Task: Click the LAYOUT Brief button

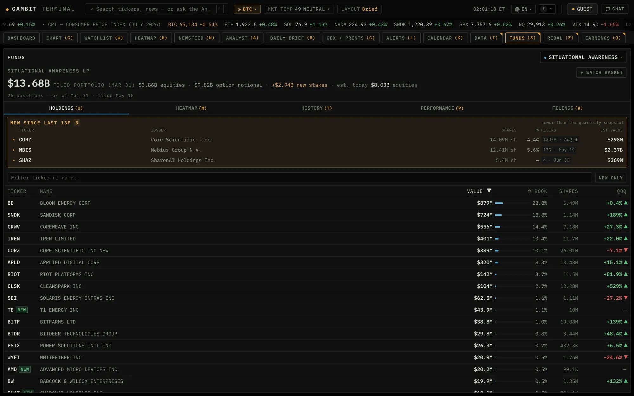Action: [359, 9]
